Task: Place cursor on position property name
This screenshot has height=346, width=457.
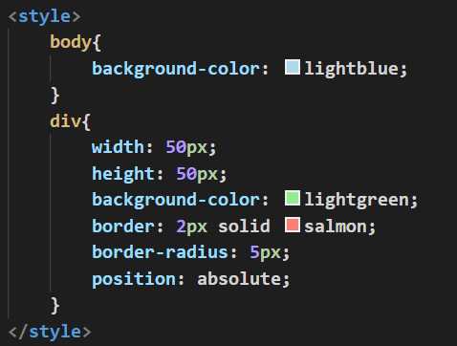Action: coord(134,280)
